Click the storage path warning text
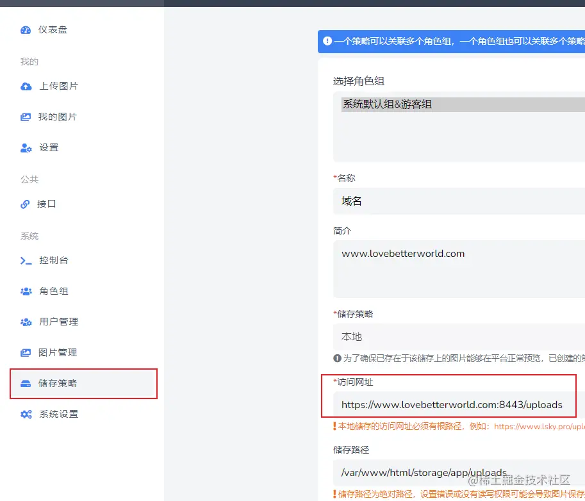This screenshot has height=501, width=585. click(461, 495)
